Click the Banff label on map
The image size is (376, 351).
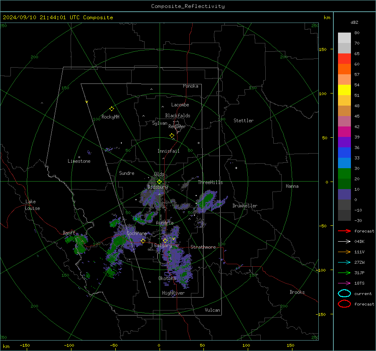69,232
